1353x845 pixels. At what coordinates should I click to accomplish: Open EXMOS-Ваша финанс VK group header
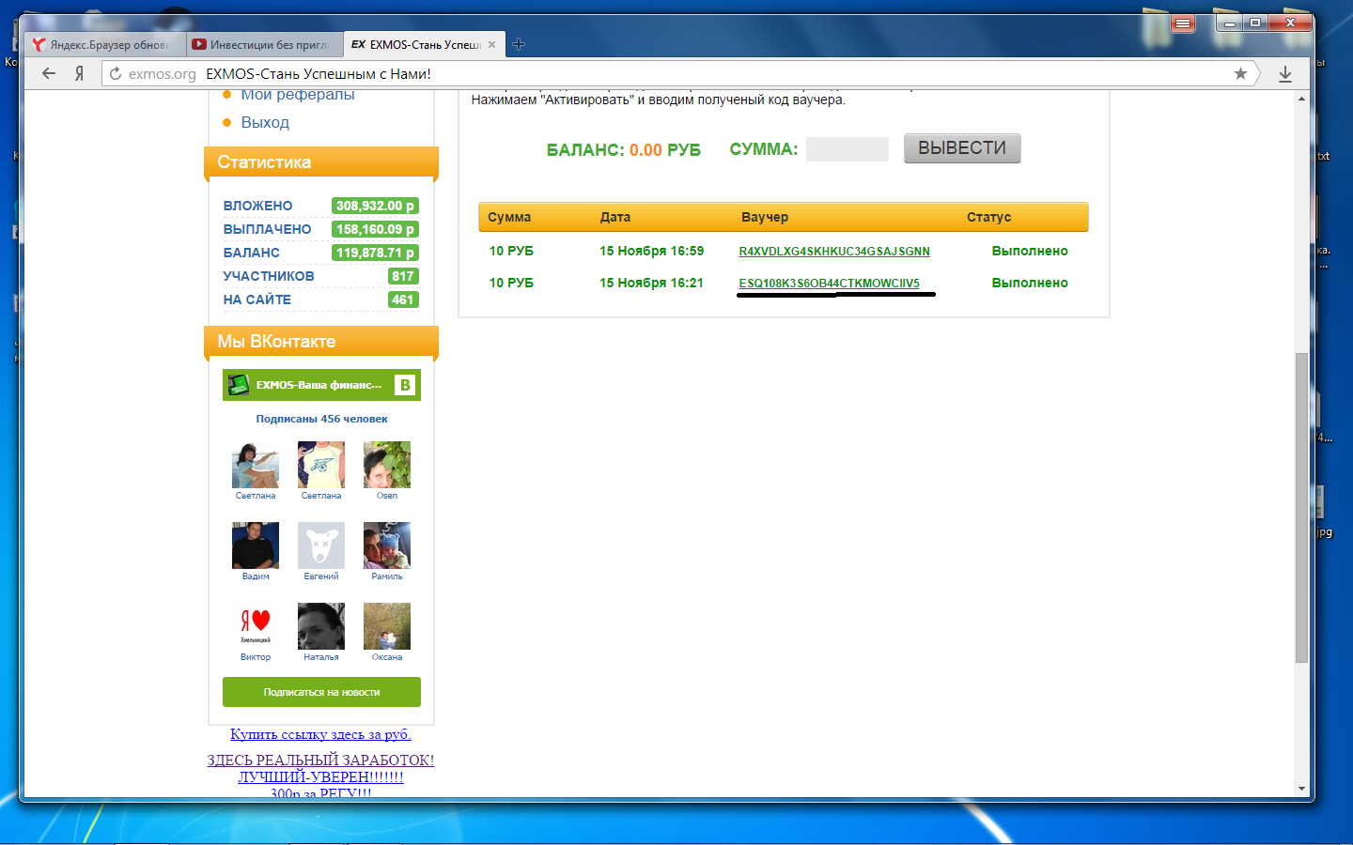(321, 385)
